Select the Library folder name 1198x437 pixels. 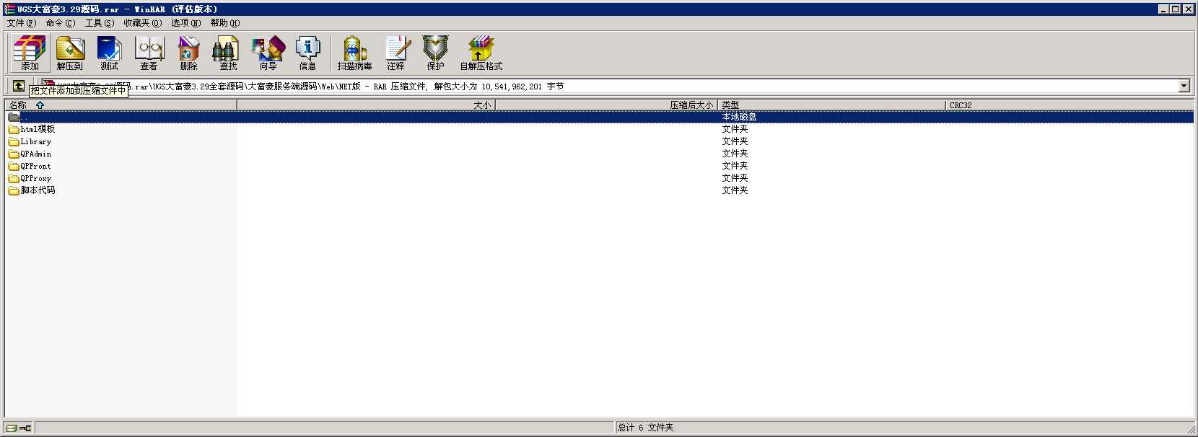pyautogui.click(x=36, y=142)
